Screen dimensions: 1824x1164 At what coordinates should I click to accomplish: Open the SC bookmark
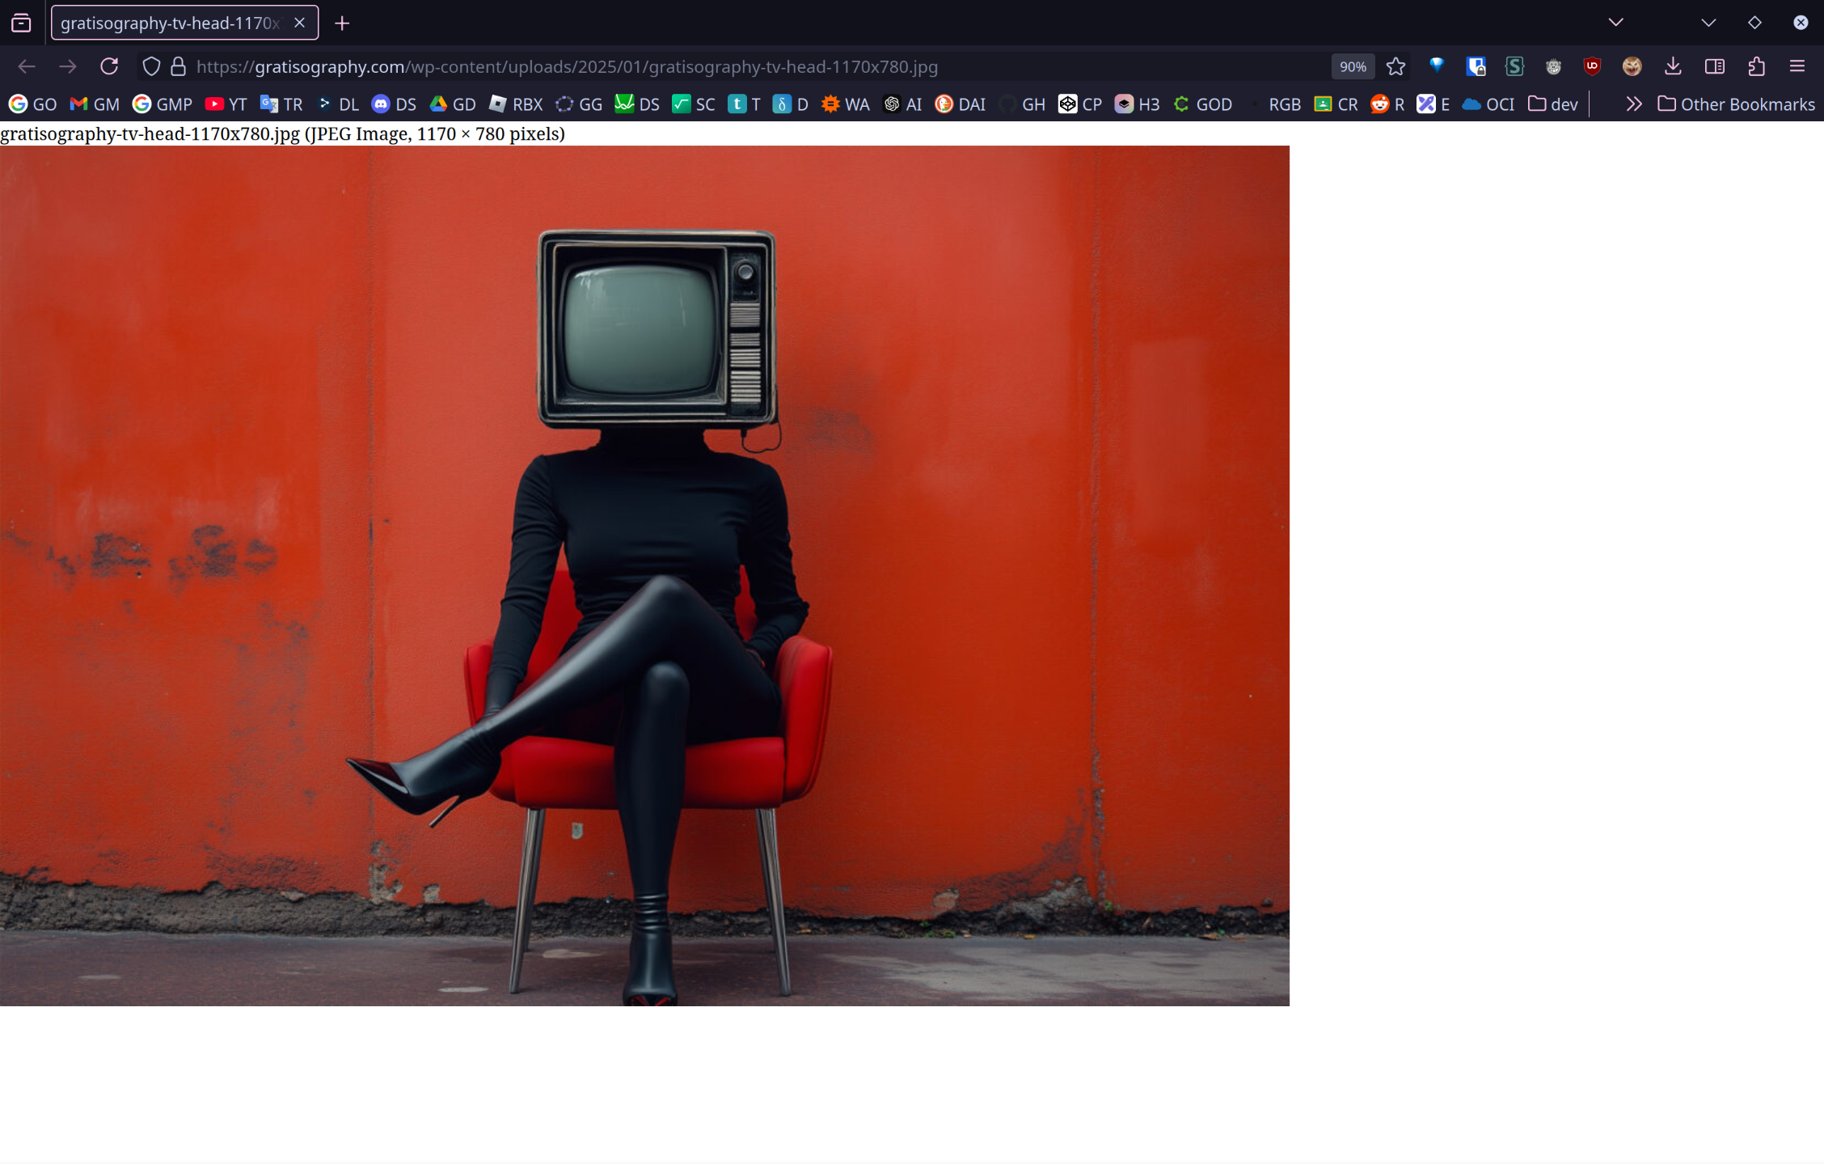pyautogui.click(x=694, y=104)
